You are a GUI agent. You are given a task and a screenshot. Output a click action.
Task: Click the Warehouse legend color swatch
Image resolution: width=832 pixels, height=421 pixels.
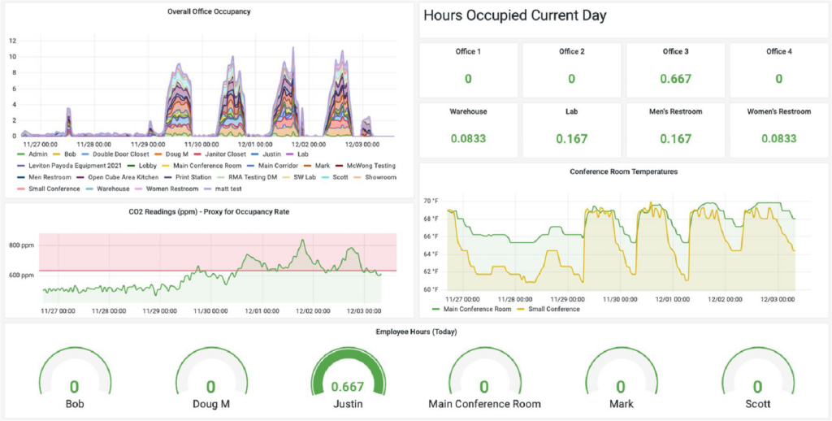point(90,189)
